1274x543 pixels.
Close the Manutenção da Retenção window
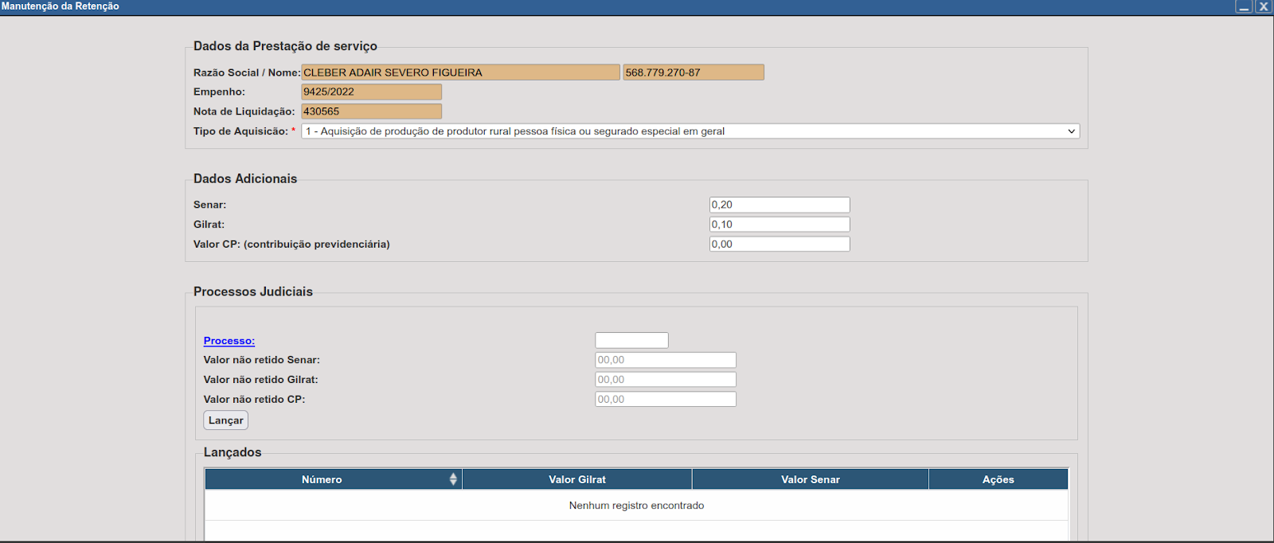[x=1264, y=6]
